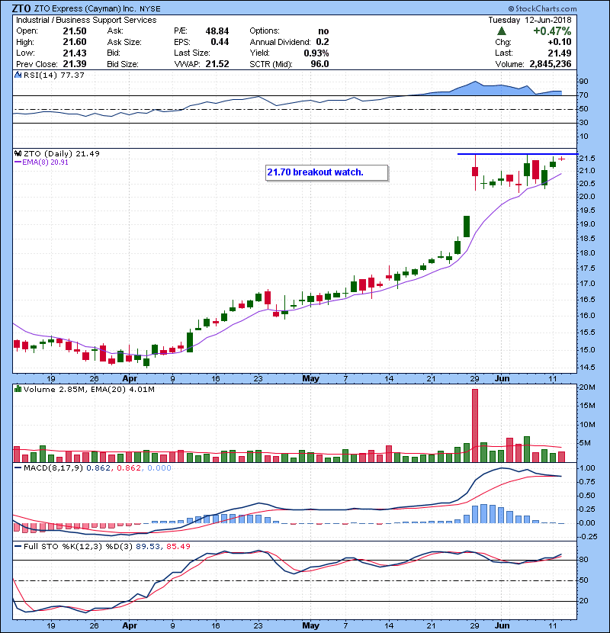Image resolution: width=610 pixels, height=633 pixels.
Task: Click the 90 tick on RSI axis
Action: pyautogui.click(x=584, y=82)
